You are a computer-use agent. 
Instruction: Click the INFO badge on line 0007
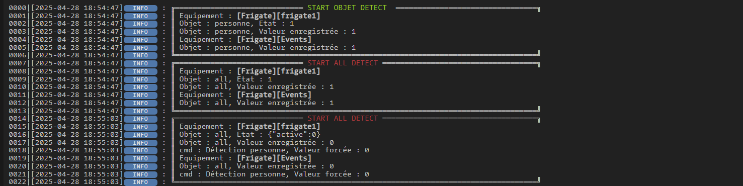pyautogui.click(x=140, y=63)
